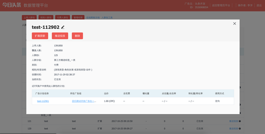The height and width of the screenshot is (134, 265).
Task: Click the 规则人群包 button behind the dialog
Action: tap(46, 17)
